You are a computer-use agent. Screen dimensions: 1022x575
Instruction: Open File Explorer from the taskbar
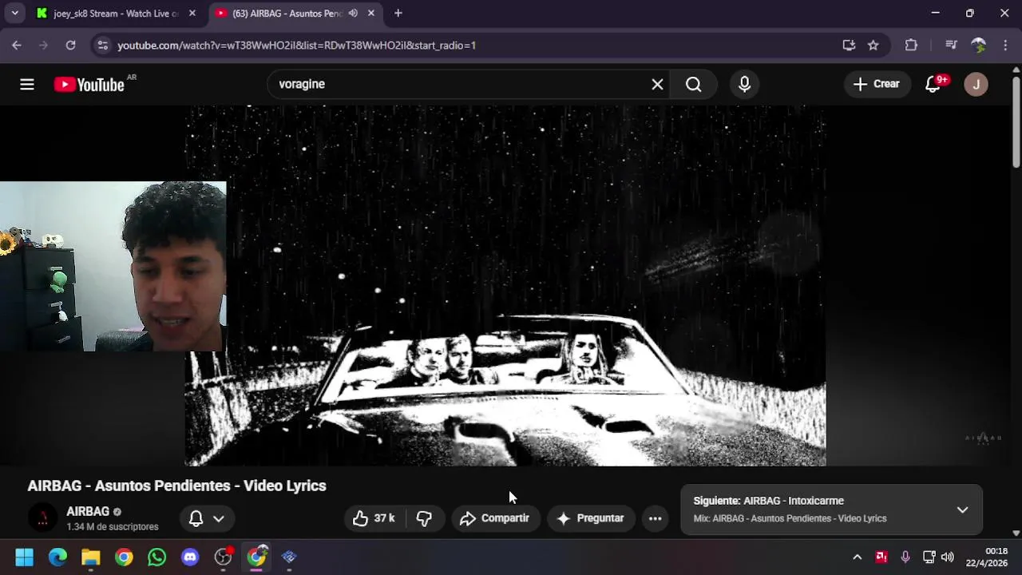click(90, 557)
